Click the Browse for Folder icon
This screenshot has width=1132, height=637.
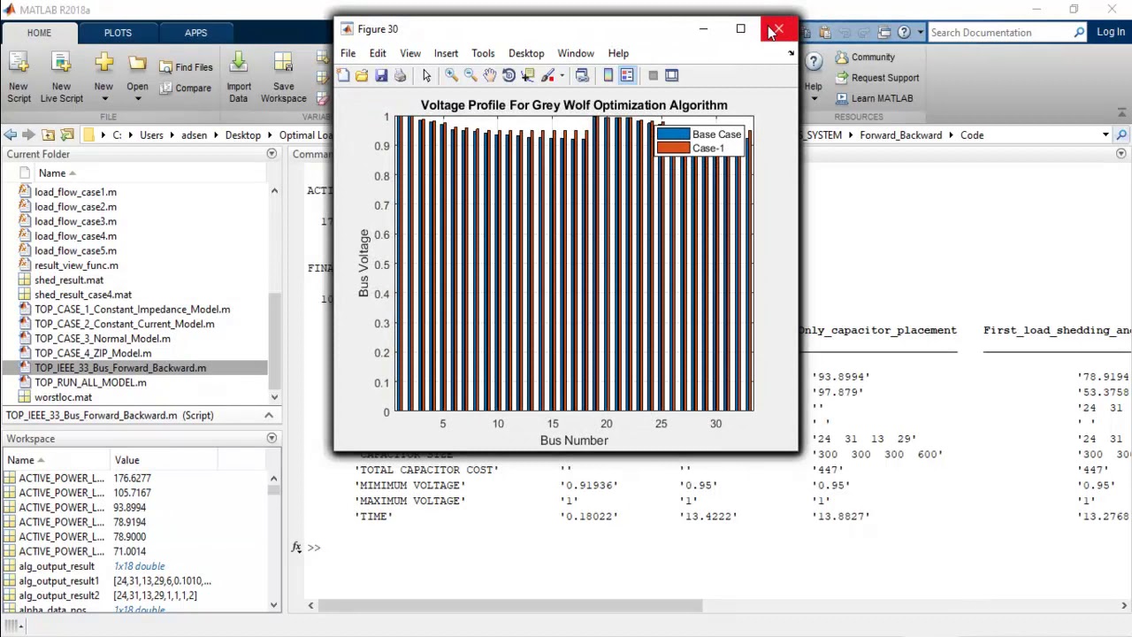pos(66,135)
